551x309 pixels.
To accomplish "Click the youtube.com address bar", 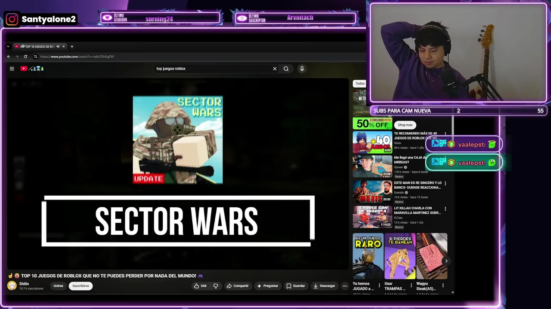I will (x=77, y=57).
